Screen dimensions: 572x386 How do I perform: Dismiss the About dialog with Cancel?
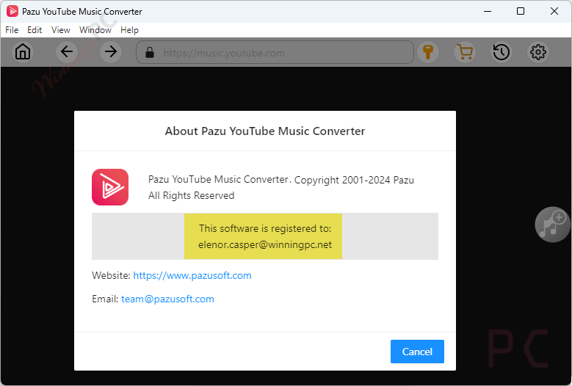click(x=417, y=352)
